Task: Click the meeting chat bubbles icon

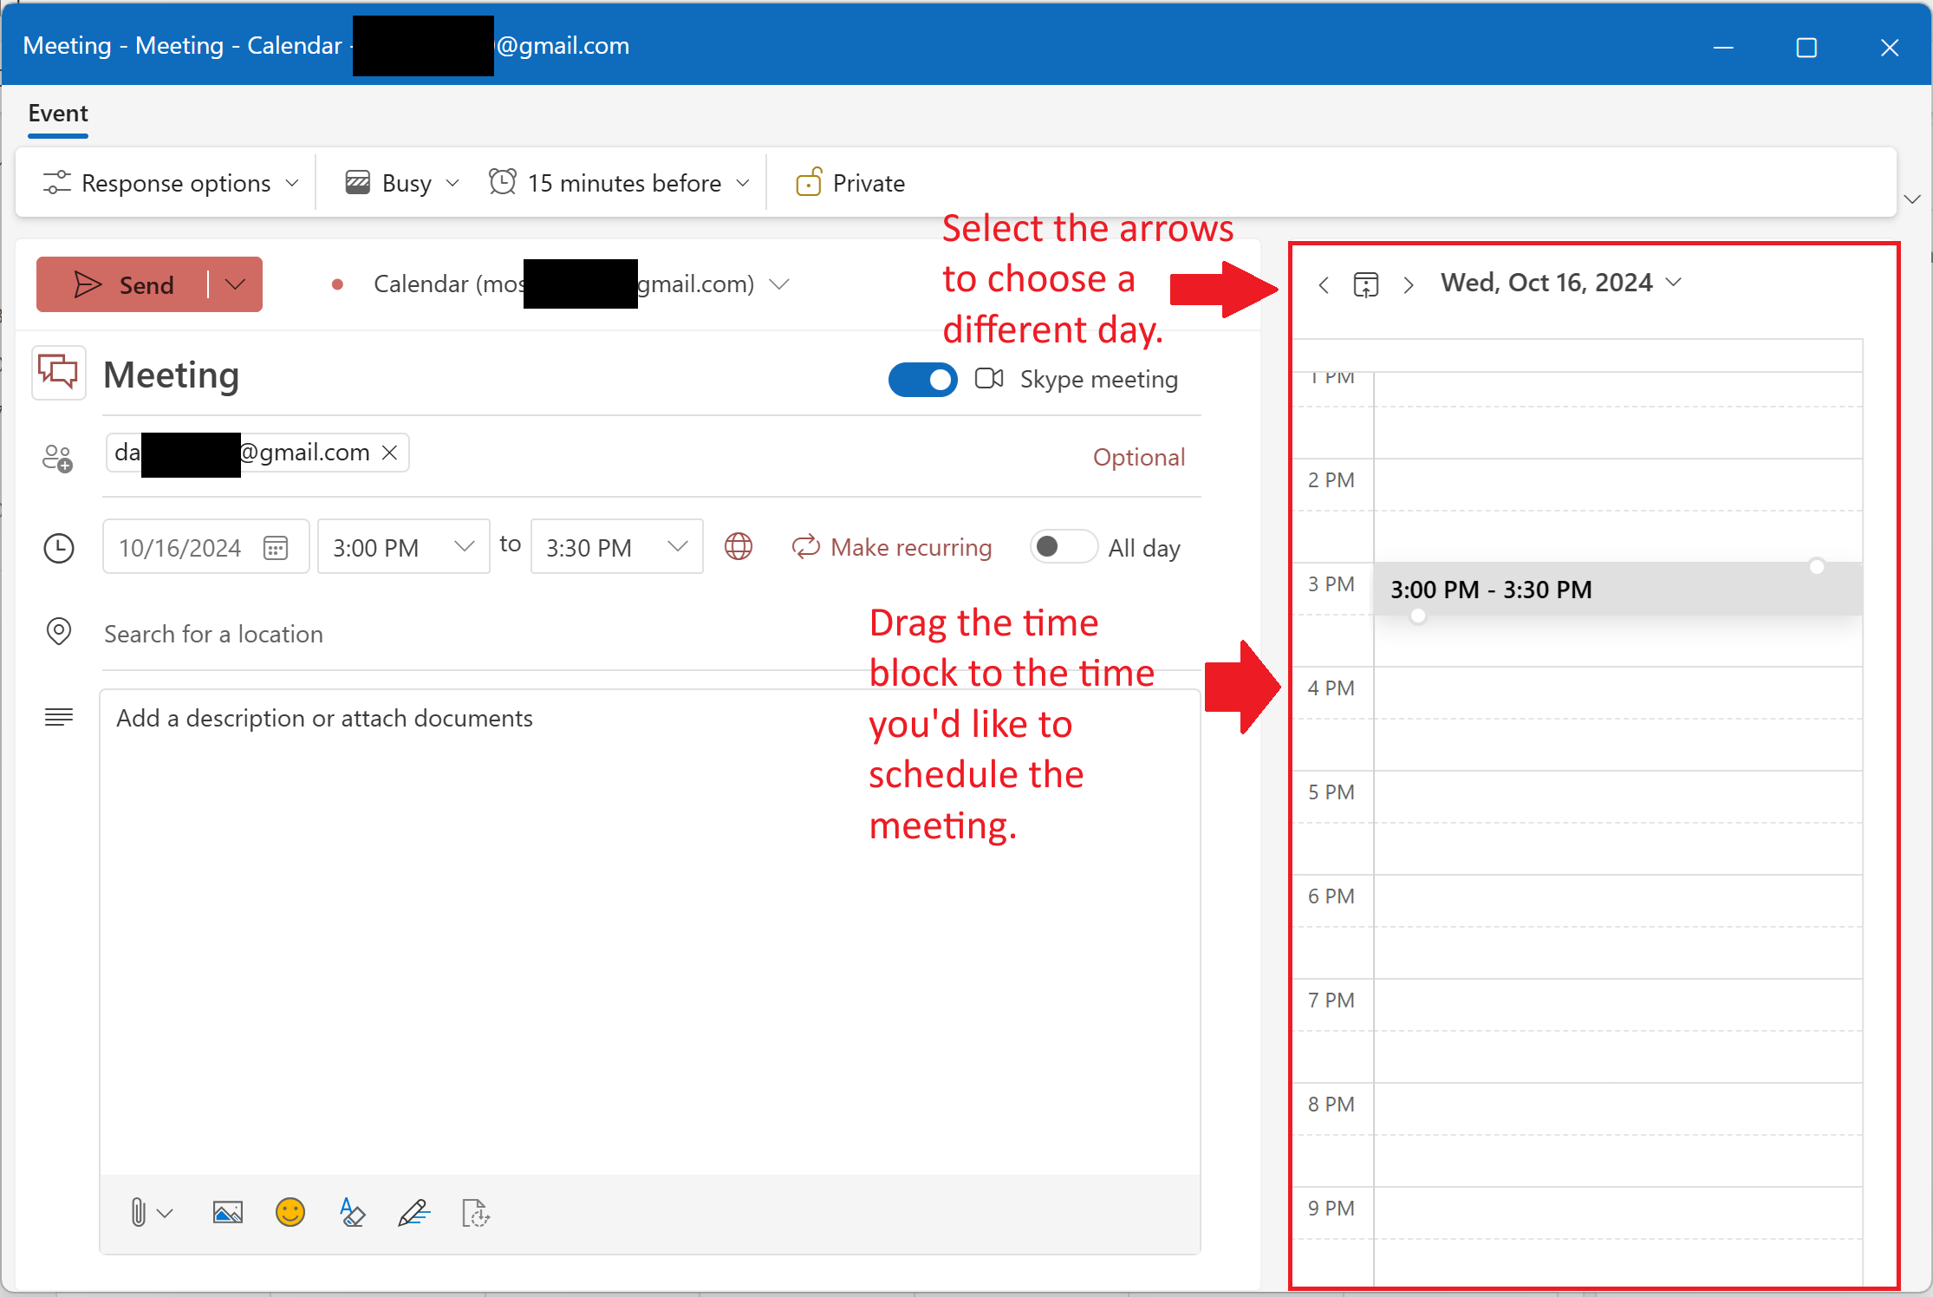Action: pos(58,373)
